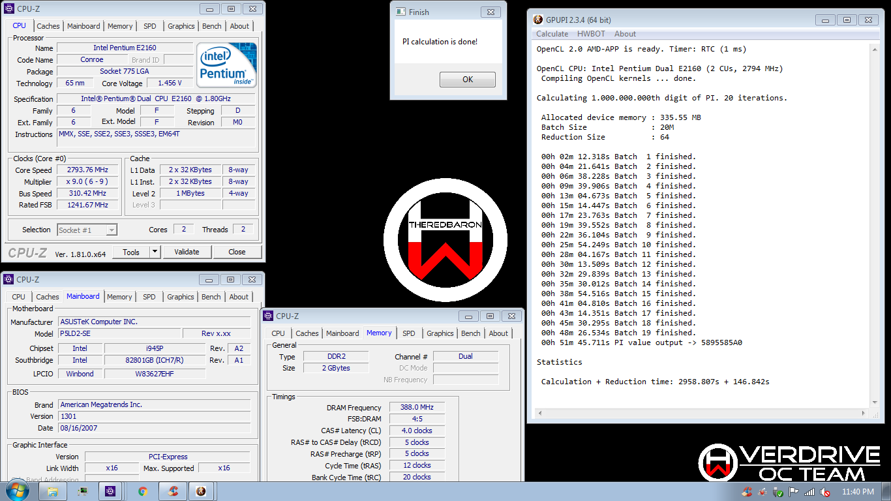Click the motherboard Model P5LD2-SE value
Image resolution: width=891 pixels, height=501 pixels.
coord(118,333)
